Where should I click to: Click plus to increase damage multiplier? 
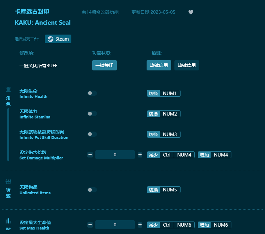(140, 155)
